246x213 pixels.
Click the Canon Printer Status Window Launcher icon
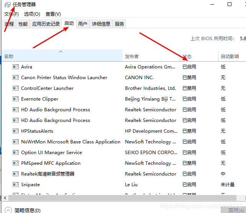16,78
